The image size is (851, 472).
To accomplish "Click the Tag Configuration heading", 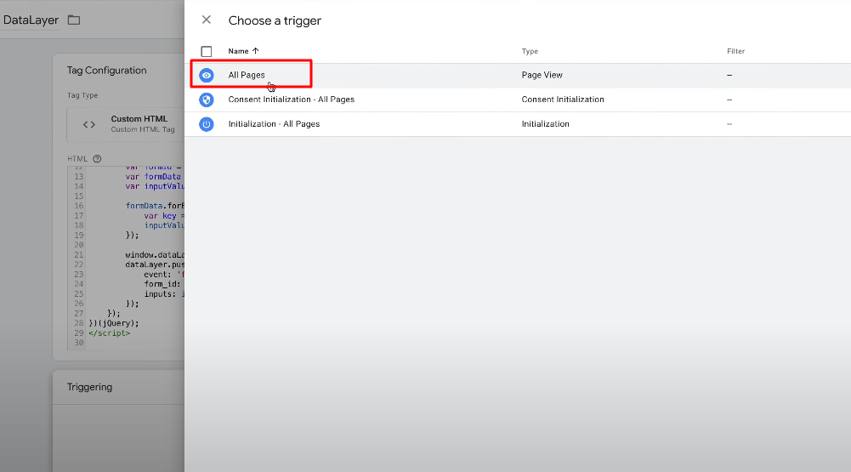I will [x=107, y=71].
